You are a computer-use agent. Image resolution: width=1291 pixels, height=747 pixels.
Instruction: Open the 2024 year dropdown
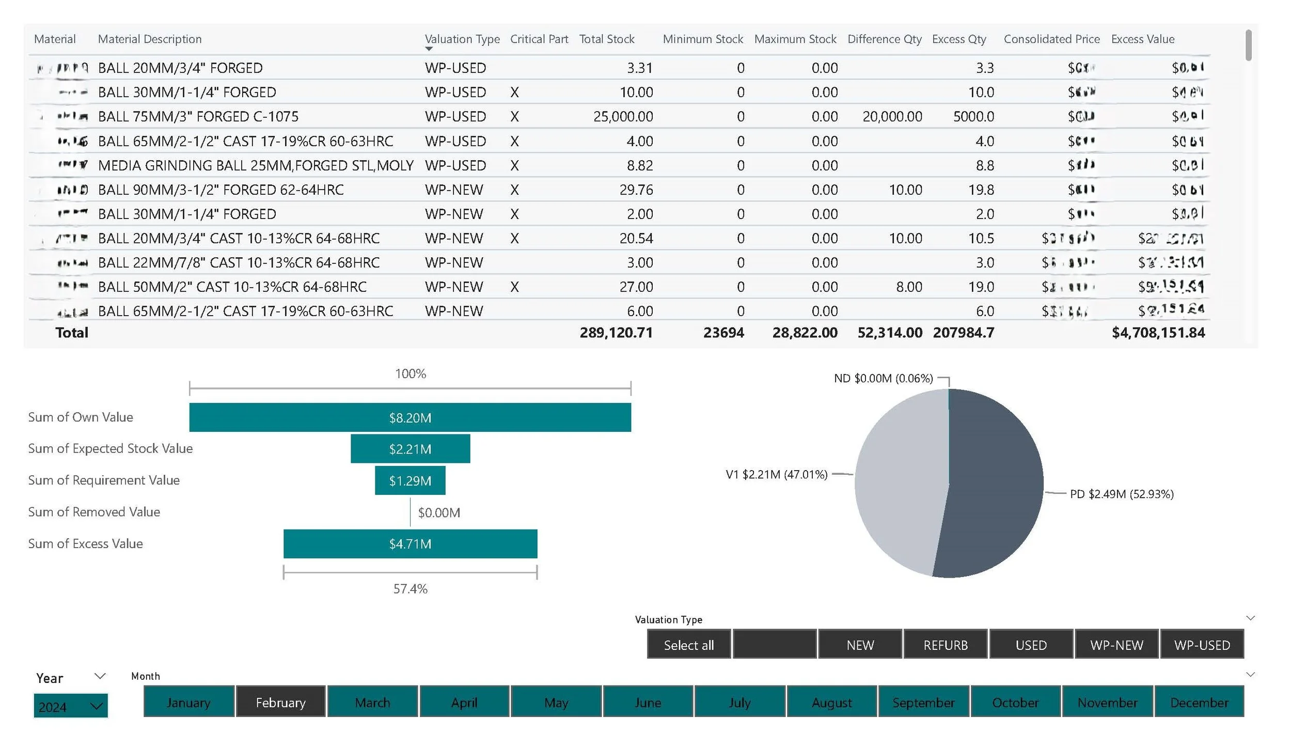tap(71, 706)
